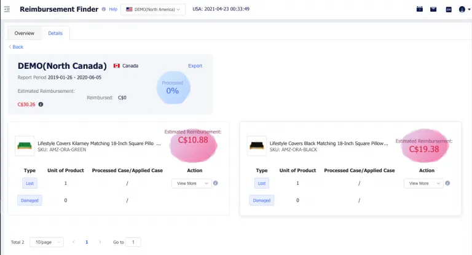
Task: Click the Canada flag icon
Action: pyautogui.click(x=117, y=66)
